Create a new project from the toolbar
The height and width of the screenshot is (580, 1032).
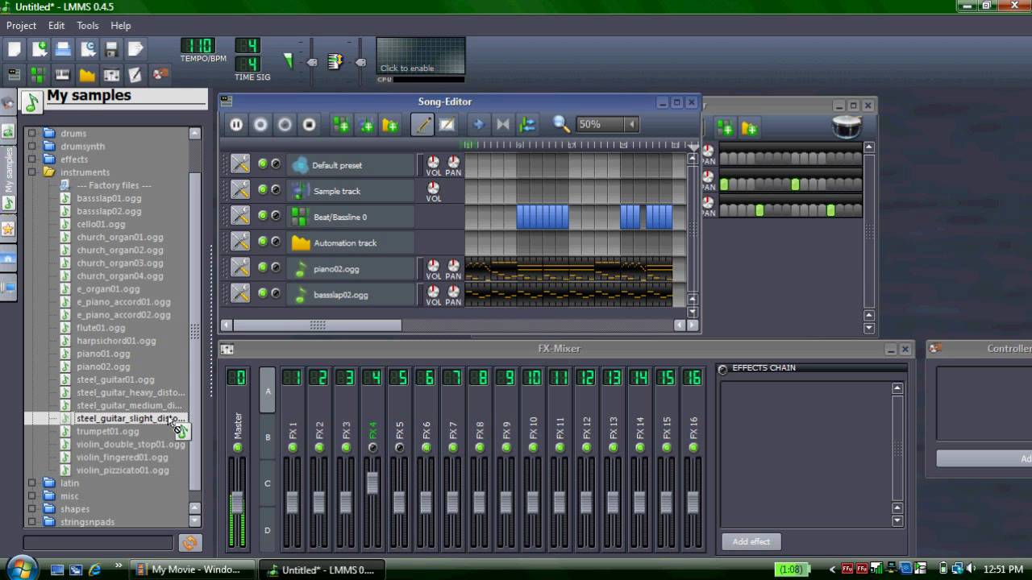(15, 50)
